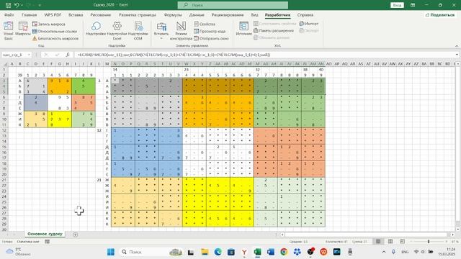The image size is (461, 259).
Task: Open Надстройки Excel dialog
Action: point(117,30)
